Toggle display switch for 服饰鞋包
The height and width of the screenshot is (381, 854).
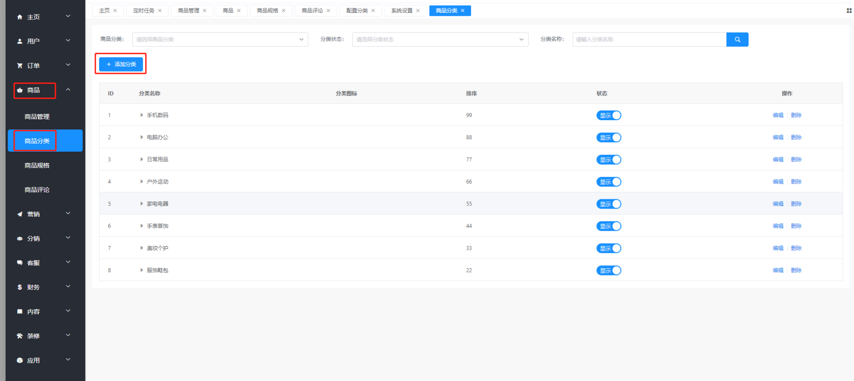(608, 270)
